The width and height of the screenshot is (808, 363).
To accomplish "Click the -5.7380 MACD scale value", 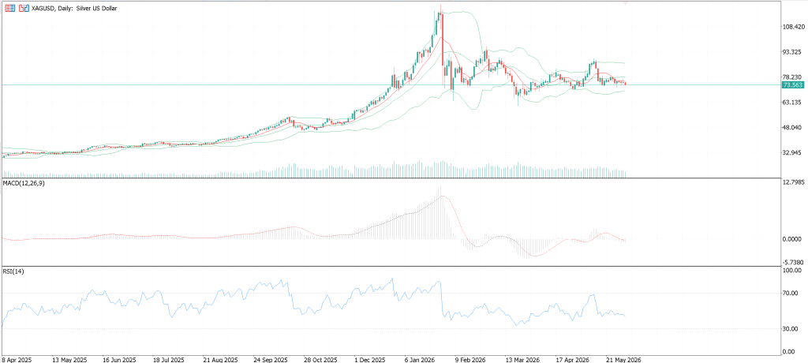I will click(792, 263).
